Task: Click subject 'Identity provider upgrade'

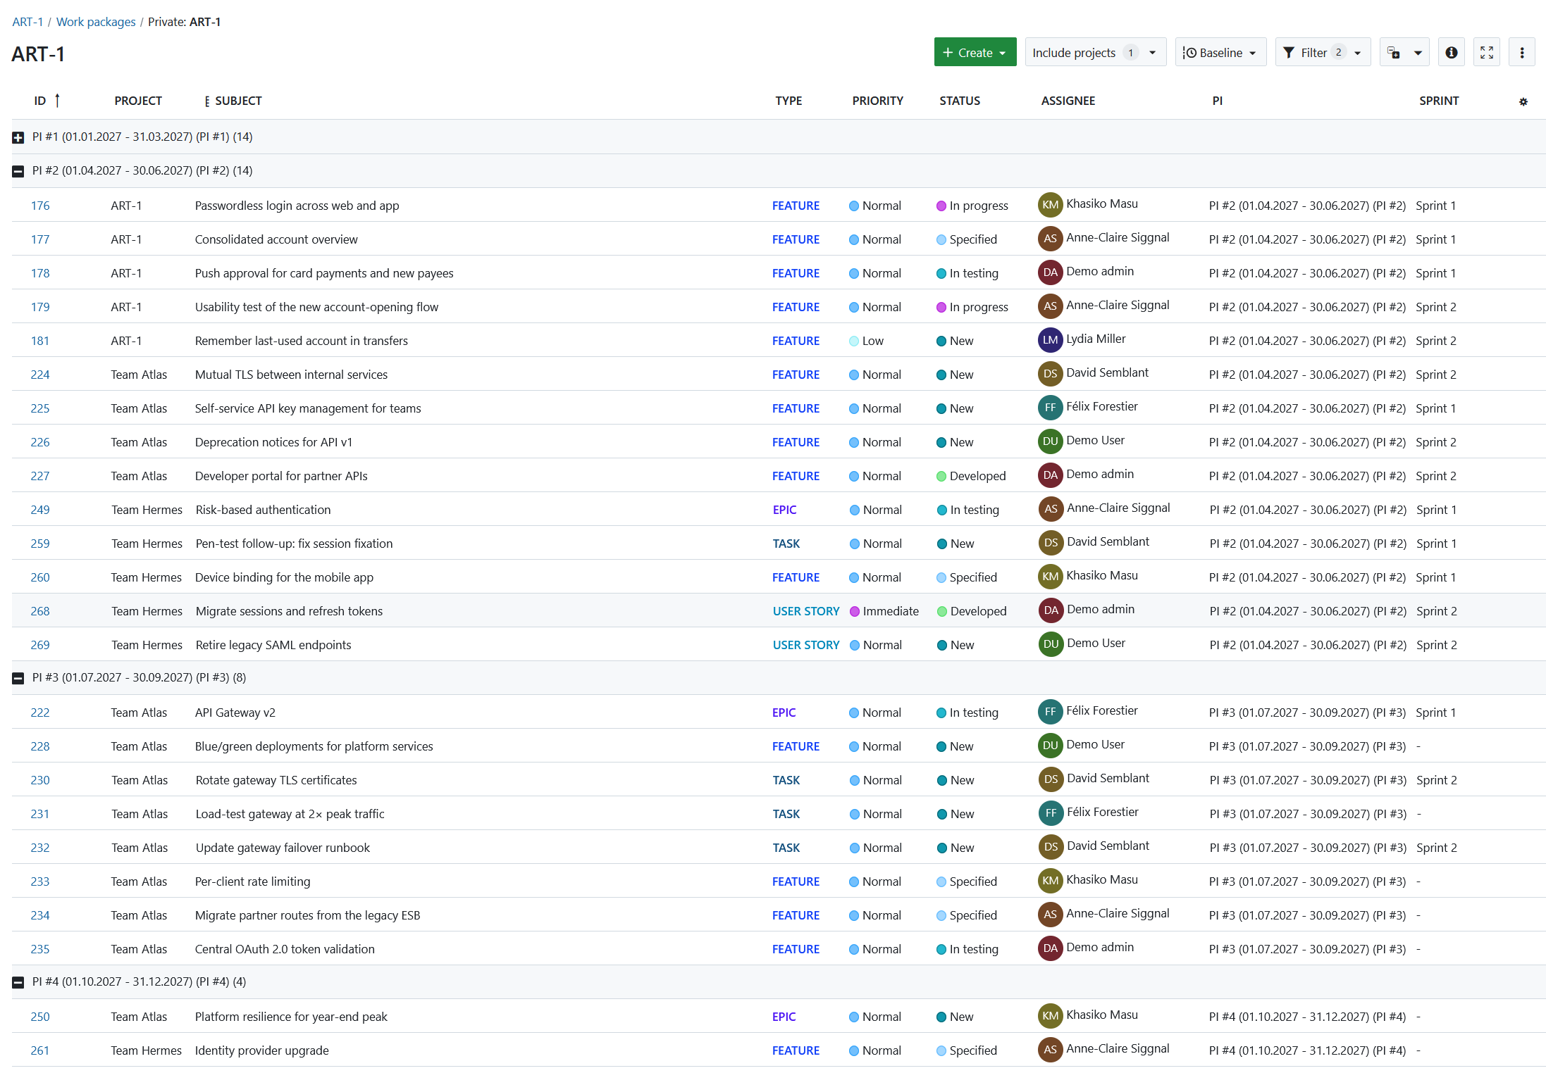Action: tap(261, 1050)
